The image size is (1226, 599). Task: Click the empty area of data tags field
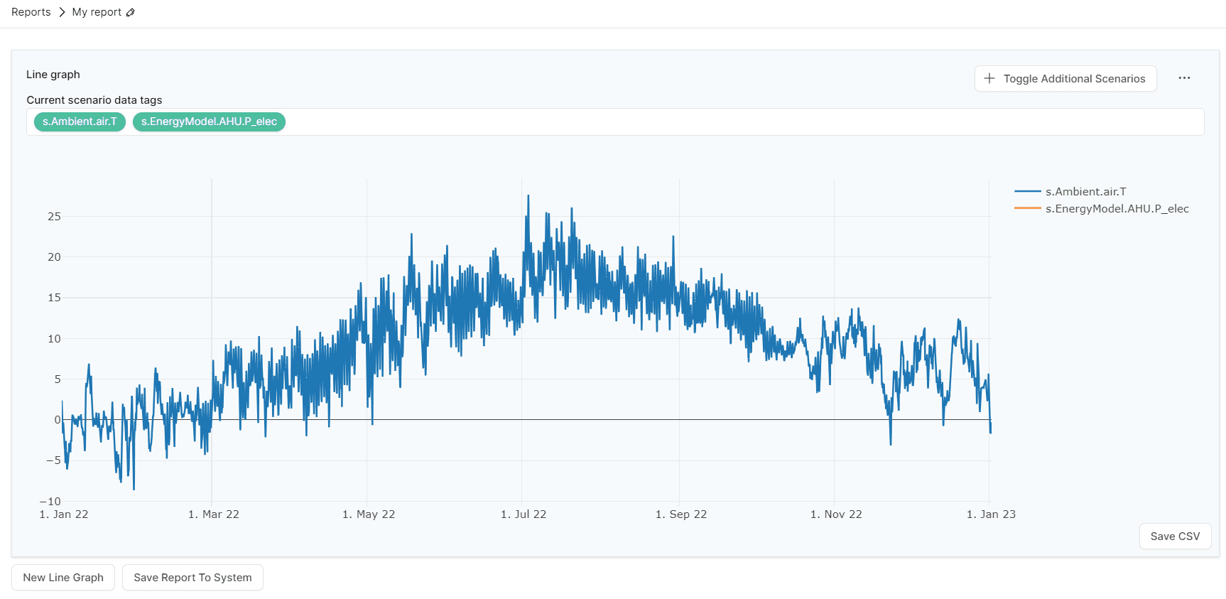coord(710,122)
